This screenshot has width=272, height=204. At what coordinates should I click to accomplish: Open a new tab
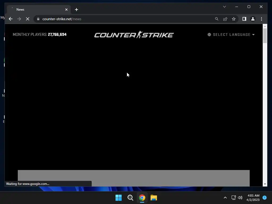click(x=76, y=10)
